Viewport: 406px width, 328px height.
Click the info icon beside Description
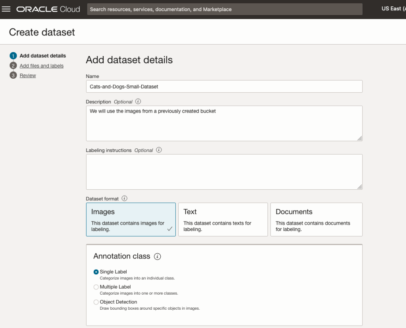point(138,101)
